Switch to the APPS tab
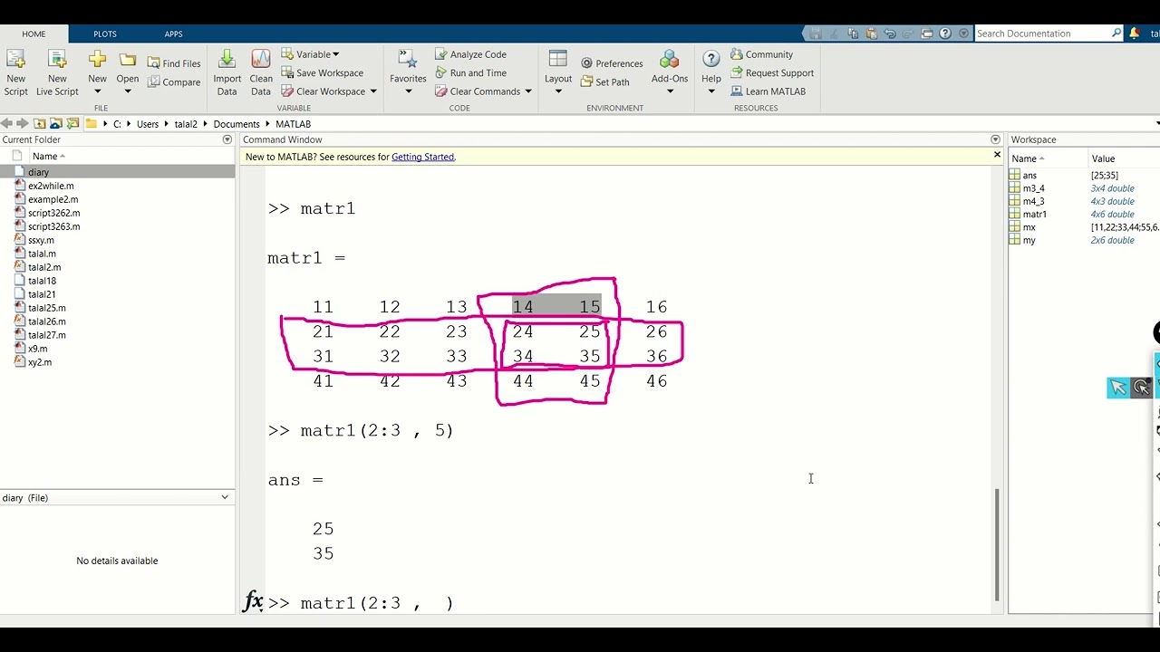Viewport: 1160px width, 652px height. pos(174,34)
